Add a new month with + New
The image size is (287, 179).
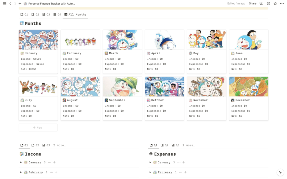click(38, 127)
